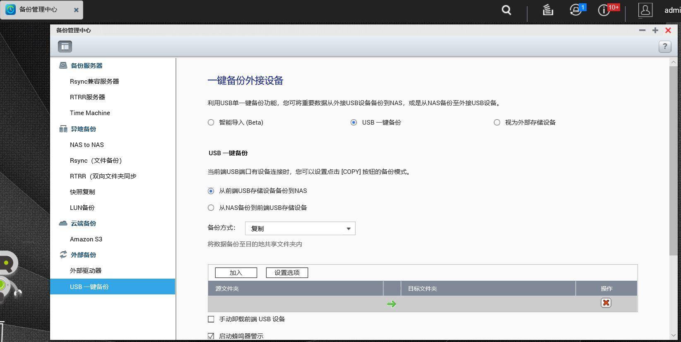The image size is (681, 342).
Task: Click the 设置选项 button
Action: point(287,273)
